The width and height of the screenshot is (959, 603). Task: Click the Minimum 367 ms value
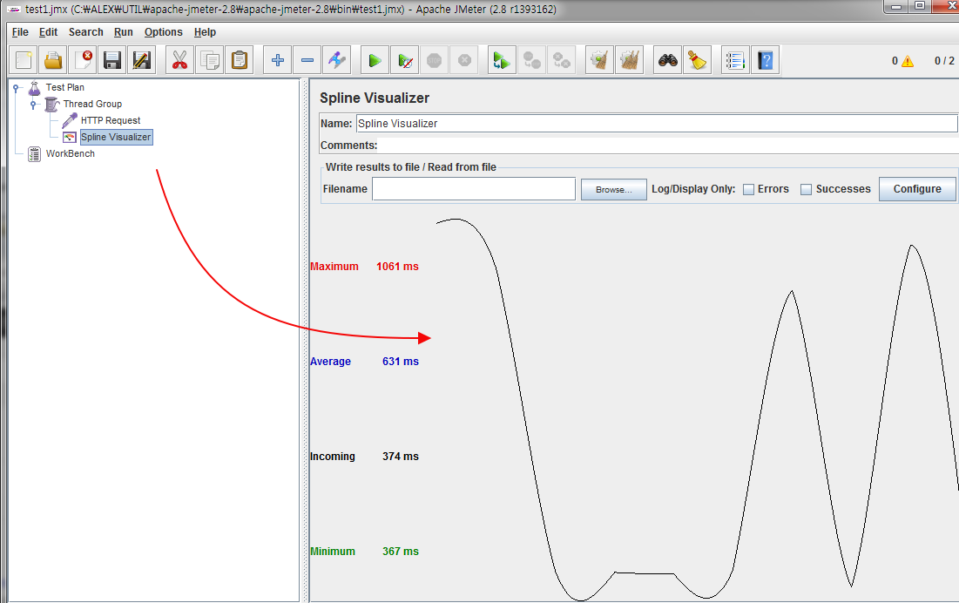401,551
